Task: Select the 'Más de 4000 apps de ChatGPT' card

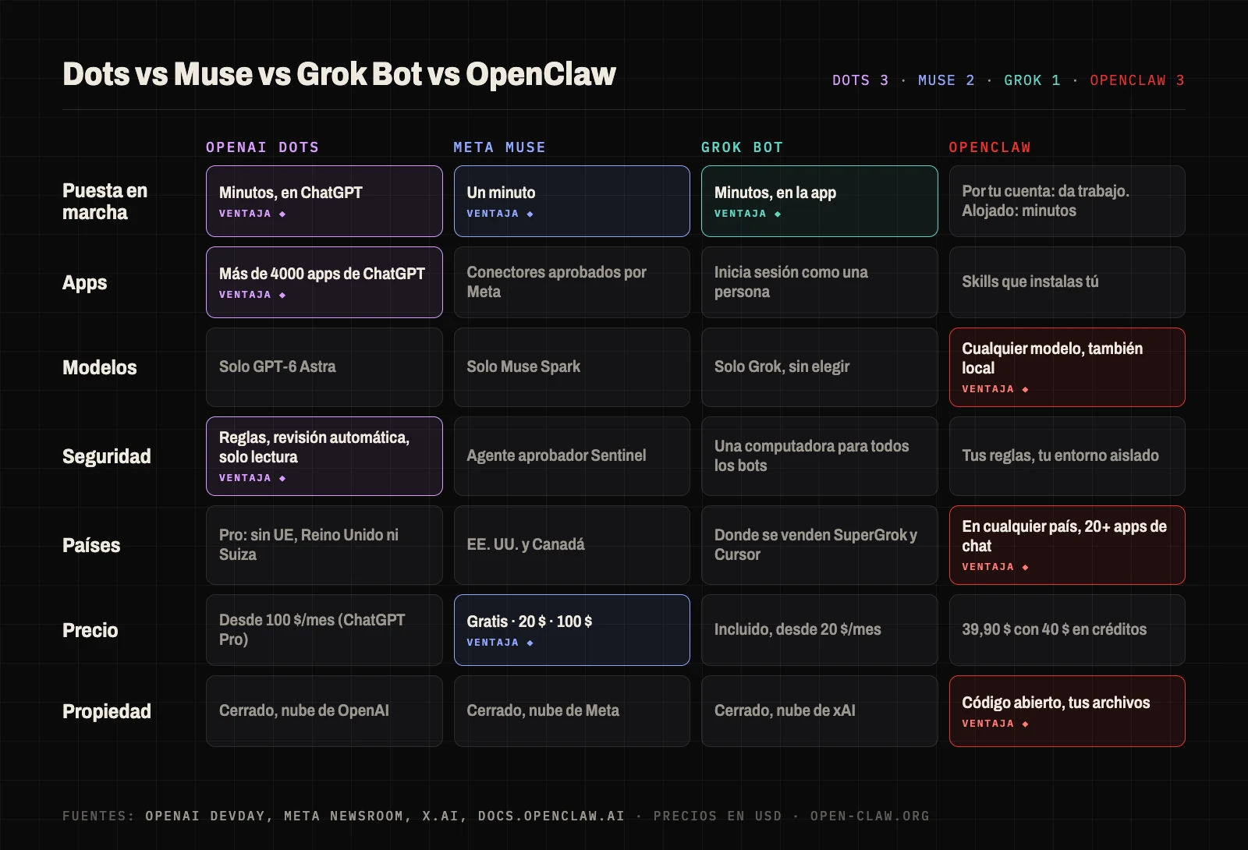Action: pos(324,282)
